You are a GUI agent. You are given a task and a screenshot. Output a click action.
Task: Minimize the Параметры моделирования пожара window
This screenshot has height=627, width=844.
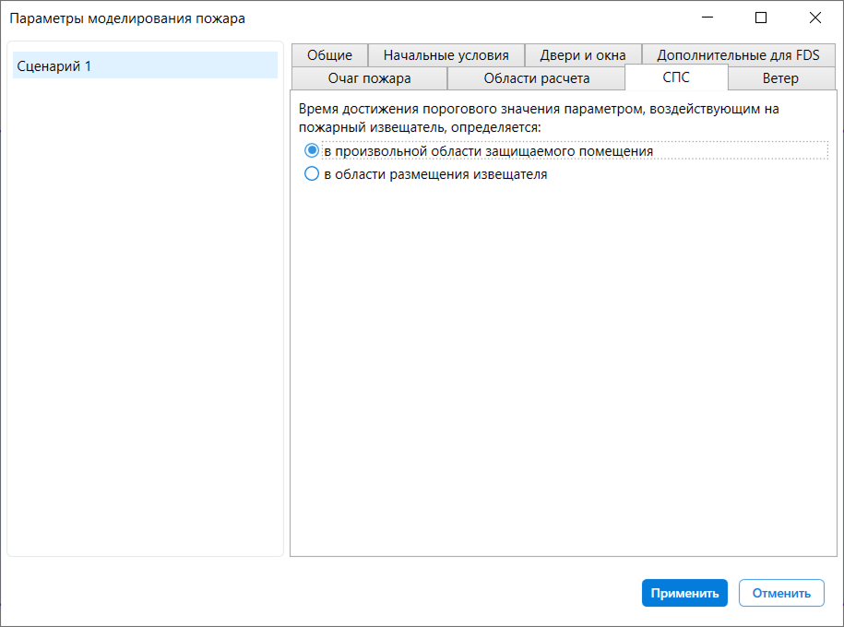(707, 18)
